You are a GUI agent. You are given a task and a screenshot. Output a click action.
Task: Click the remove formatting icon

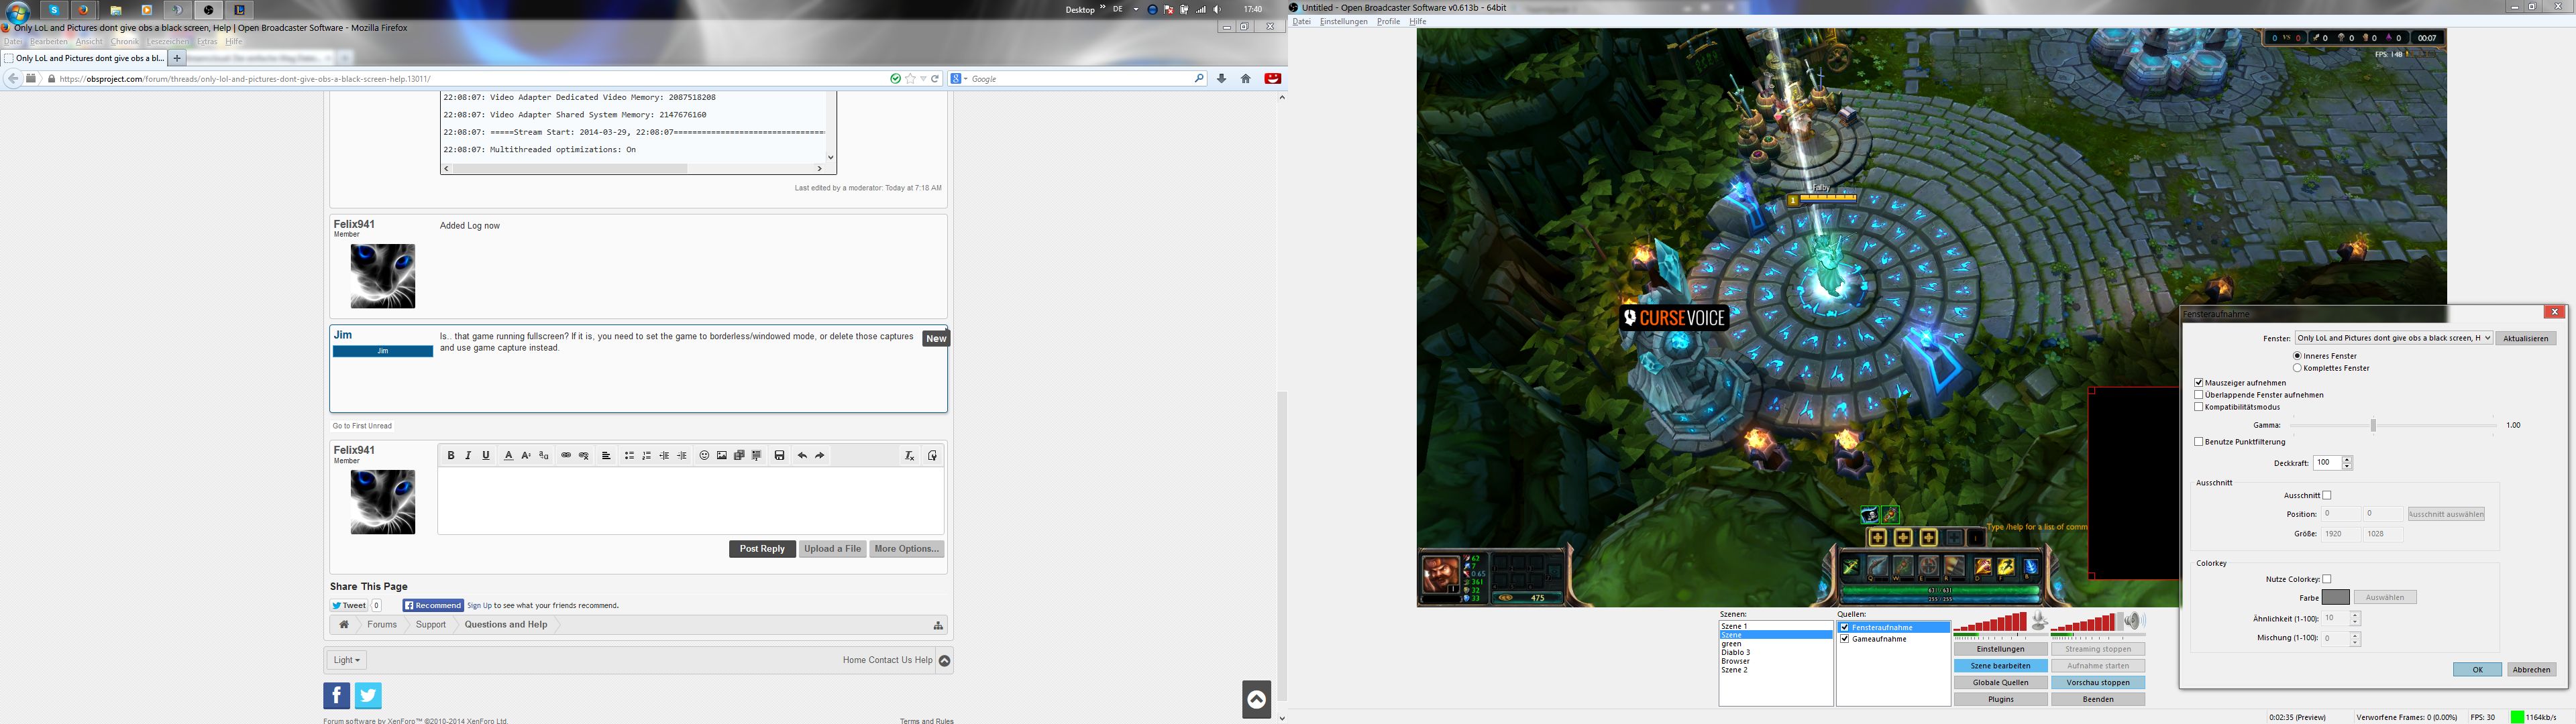(x=909, y=456)
